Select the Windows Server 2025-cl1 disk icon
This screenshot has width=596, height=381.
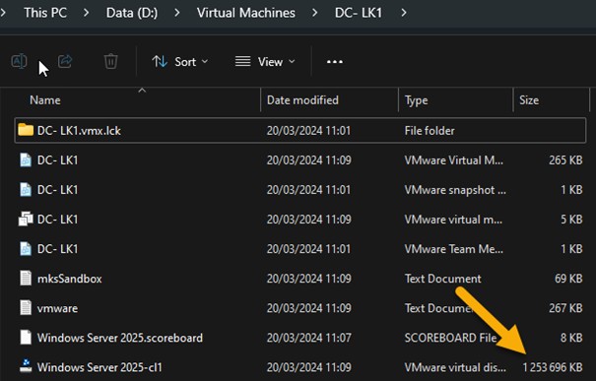(x=26, y=366)
